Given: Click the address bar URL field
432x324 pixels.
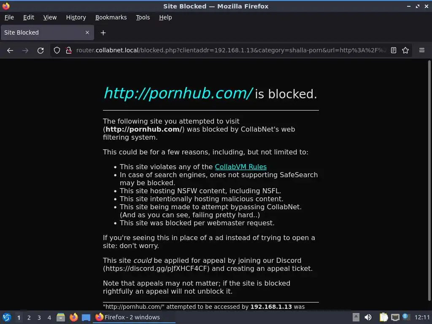Looking at the screenshot, I should 231,51.
